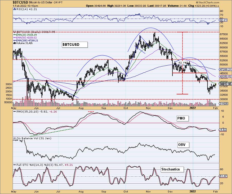Click the EMA(200) 47288.21 legend entry
Viewport: 232px width, 194px height.
coord(26,40)
